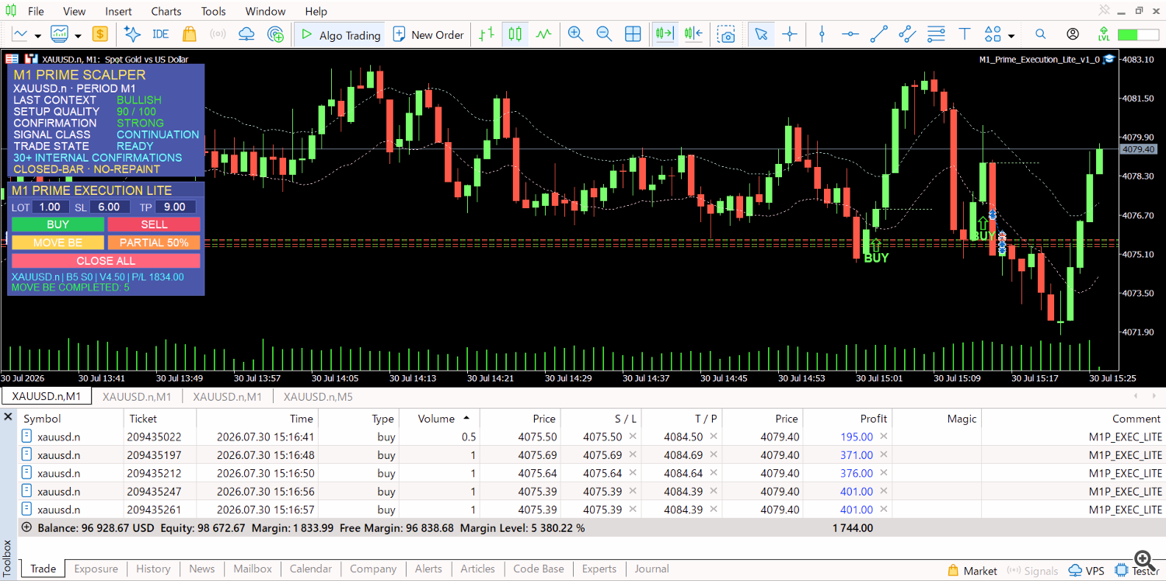Viewport: 1166px width, 581px height.
Task: Tile chart windows grid icon
Action: click(x=633, y=34)
